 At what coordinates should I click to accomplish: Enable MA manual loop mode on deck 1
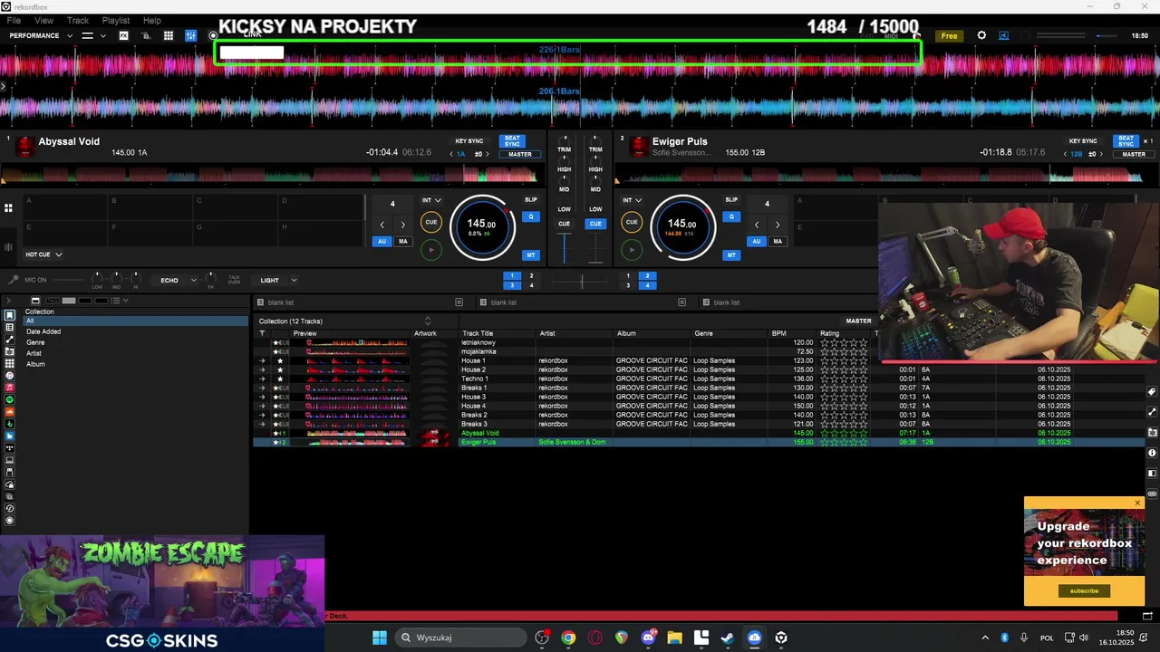402,242
